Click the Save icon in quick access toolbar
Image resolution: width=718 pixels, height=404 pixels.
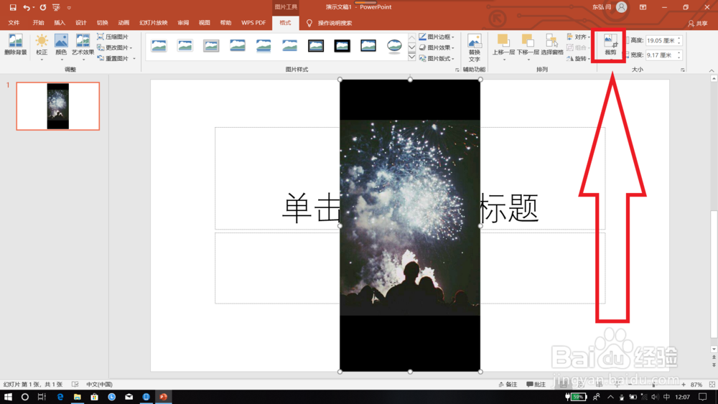tap(13, 7)
